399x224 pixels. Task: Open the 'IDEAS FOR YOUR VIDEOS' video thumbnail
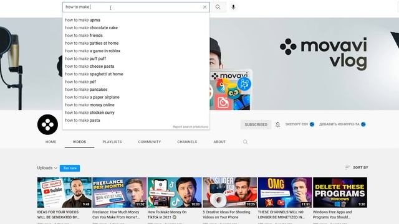coord(64,192)
